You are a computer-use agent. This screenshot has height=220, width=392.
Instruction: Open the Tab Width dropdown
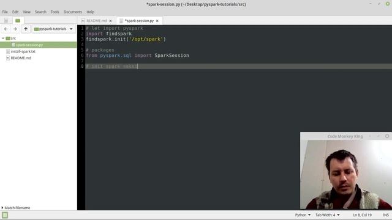pos(328,215)
